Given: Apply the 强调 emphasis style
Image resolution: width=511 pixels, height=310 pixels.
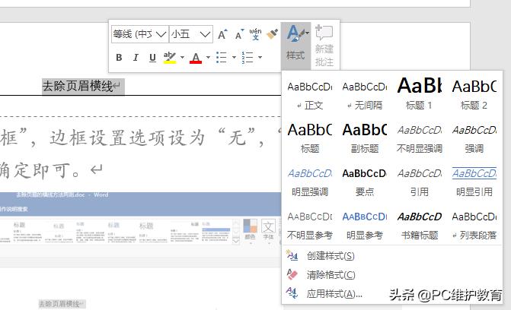Looking at the screenshot, I should click(x=474, y=138).
